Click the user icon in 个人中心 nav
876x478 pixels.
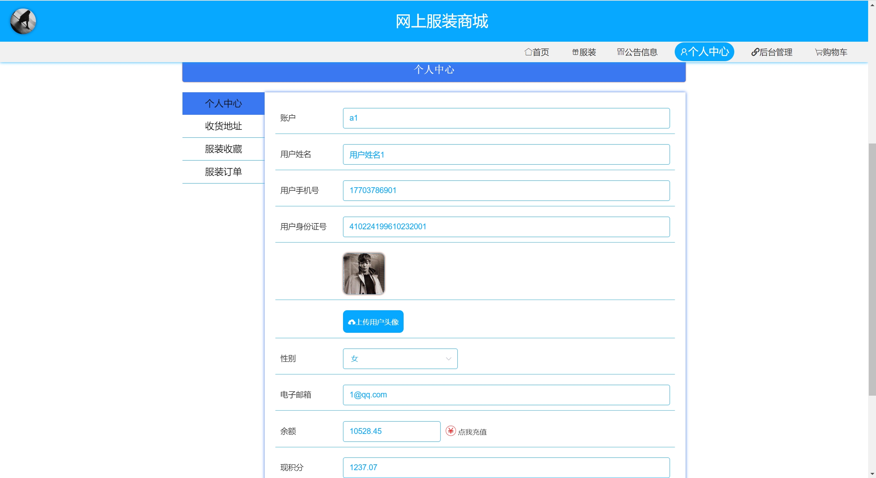pyautogui.click(x=684, y=52)
